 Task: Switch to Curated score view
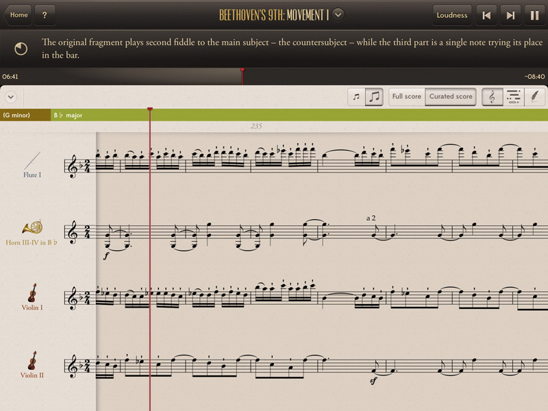tap(451, 97)
